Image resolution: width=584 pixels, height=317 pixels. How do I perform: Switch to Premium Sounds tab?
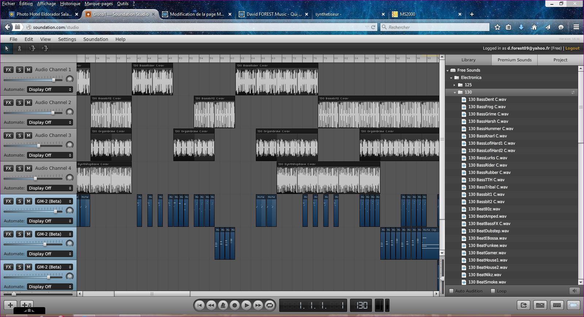pos(515,60)
